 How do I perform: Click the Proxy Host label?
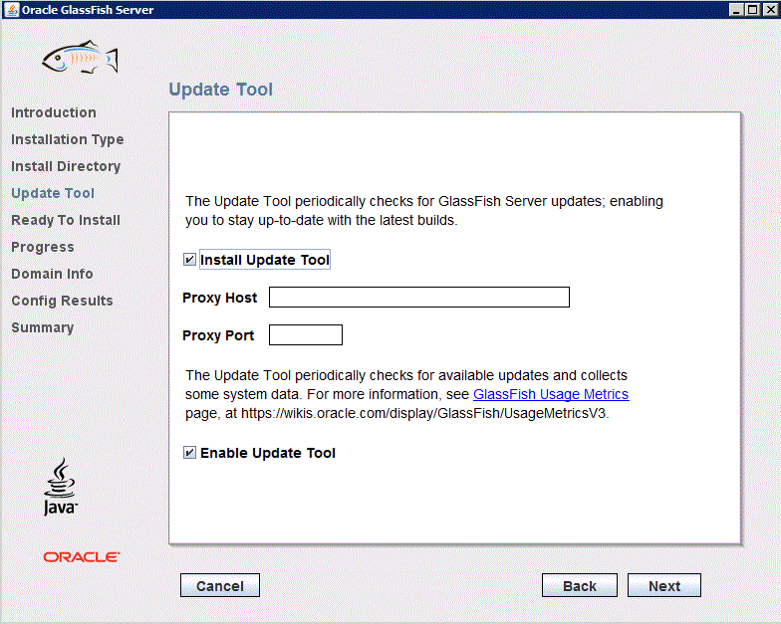pos(219,298)
